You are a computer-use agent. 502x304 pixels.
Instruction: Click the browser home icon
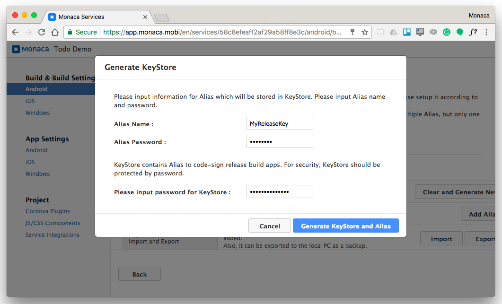tap(55, 32)
